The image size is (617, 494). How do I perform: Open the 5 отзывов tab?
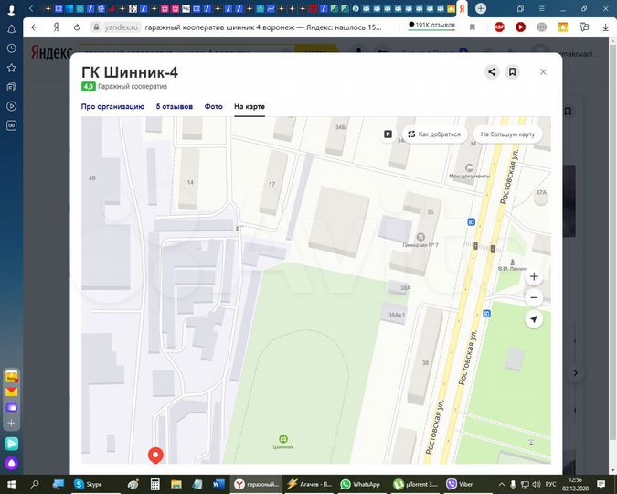(175, 106)
